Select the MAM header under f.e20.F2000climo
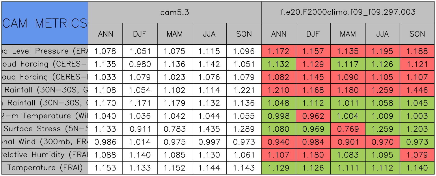Viewport: 436px width, 176px height. click(348, 34)
